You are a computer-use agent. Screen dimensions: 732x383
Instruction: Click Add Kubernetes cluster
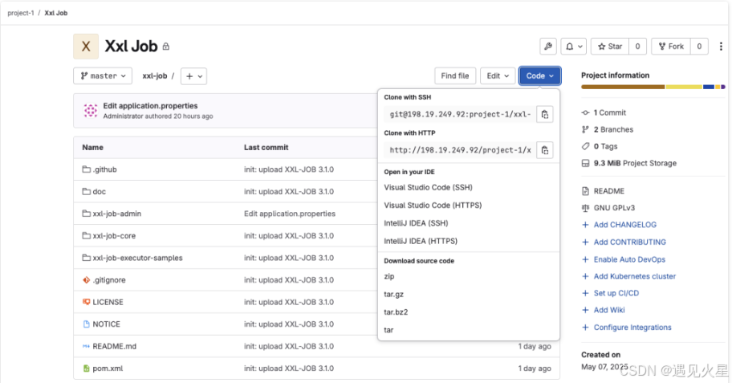634,276
